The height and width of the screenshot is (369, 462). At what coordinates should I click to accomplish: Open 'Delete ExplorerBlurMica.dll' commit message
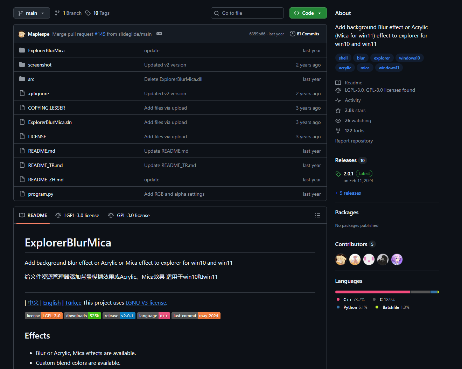173,79
